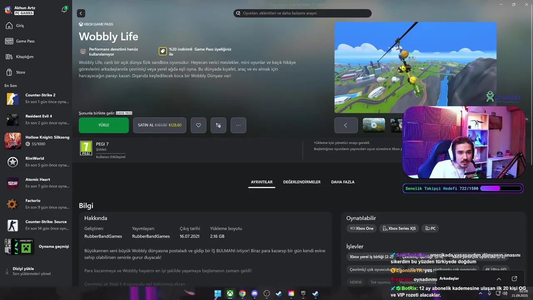Click SATIN AL buy button
The width and height of the screenshot is (533, 300).
(159, 125)
